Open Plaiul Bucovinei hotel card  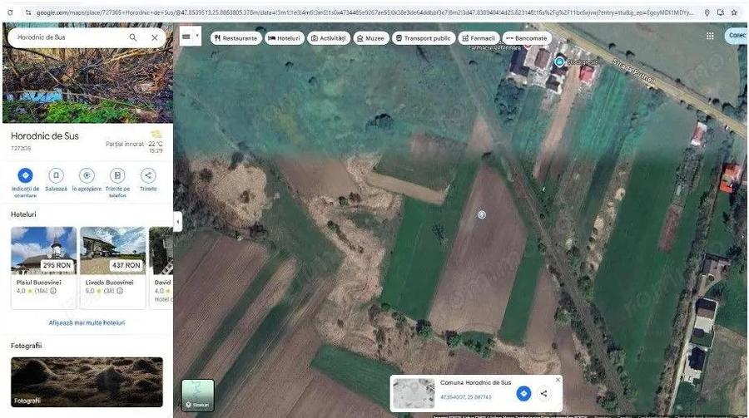(43, 262)
